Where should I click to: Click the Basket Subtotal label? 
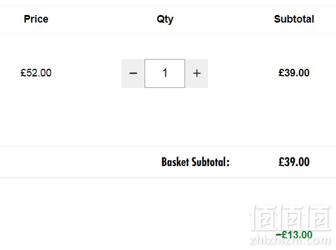[195, 162]
